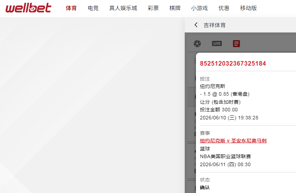Open the red bet slip list icon
296x193 pixels.
click(x=237, y=44)
